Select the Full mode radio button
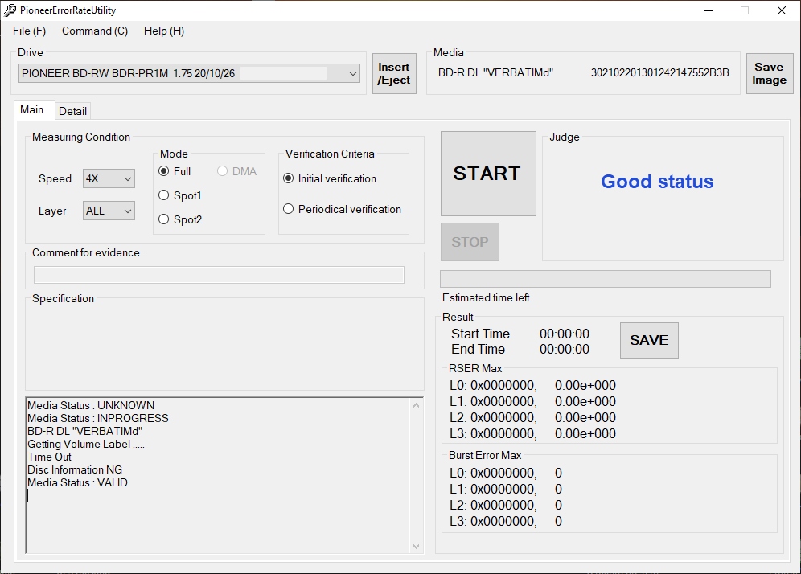 pos(164,171)
